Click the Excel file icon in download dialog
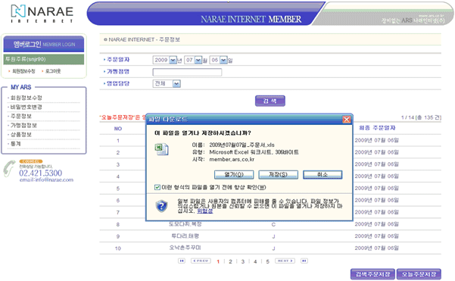The width and height of the screenshot is (455, 281). tap(161, 149)
